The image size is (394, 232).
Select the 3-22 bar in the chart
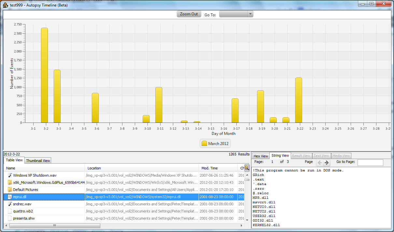[299, 100]
